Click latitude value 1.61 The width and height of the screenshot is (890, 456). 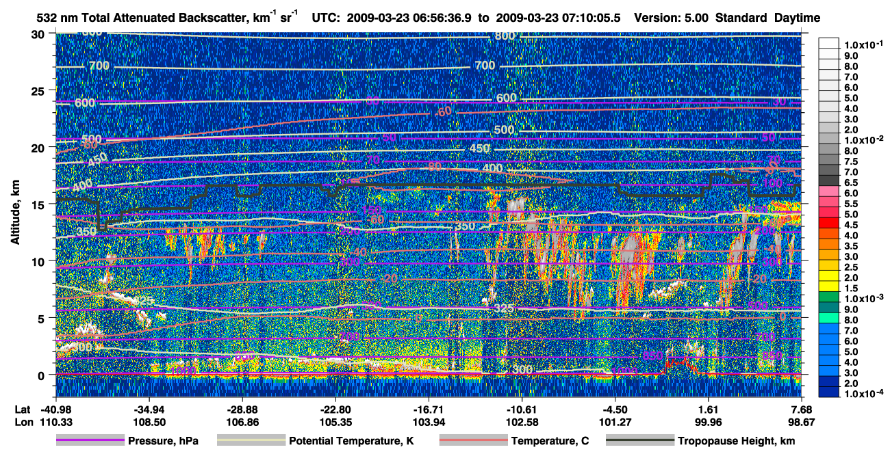[x=709, y=409]
